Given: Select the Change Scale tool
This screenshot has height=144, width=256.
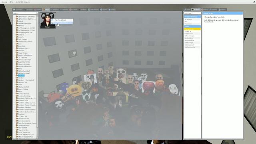Looking at the screenshot, I should [x=192, y=29].
